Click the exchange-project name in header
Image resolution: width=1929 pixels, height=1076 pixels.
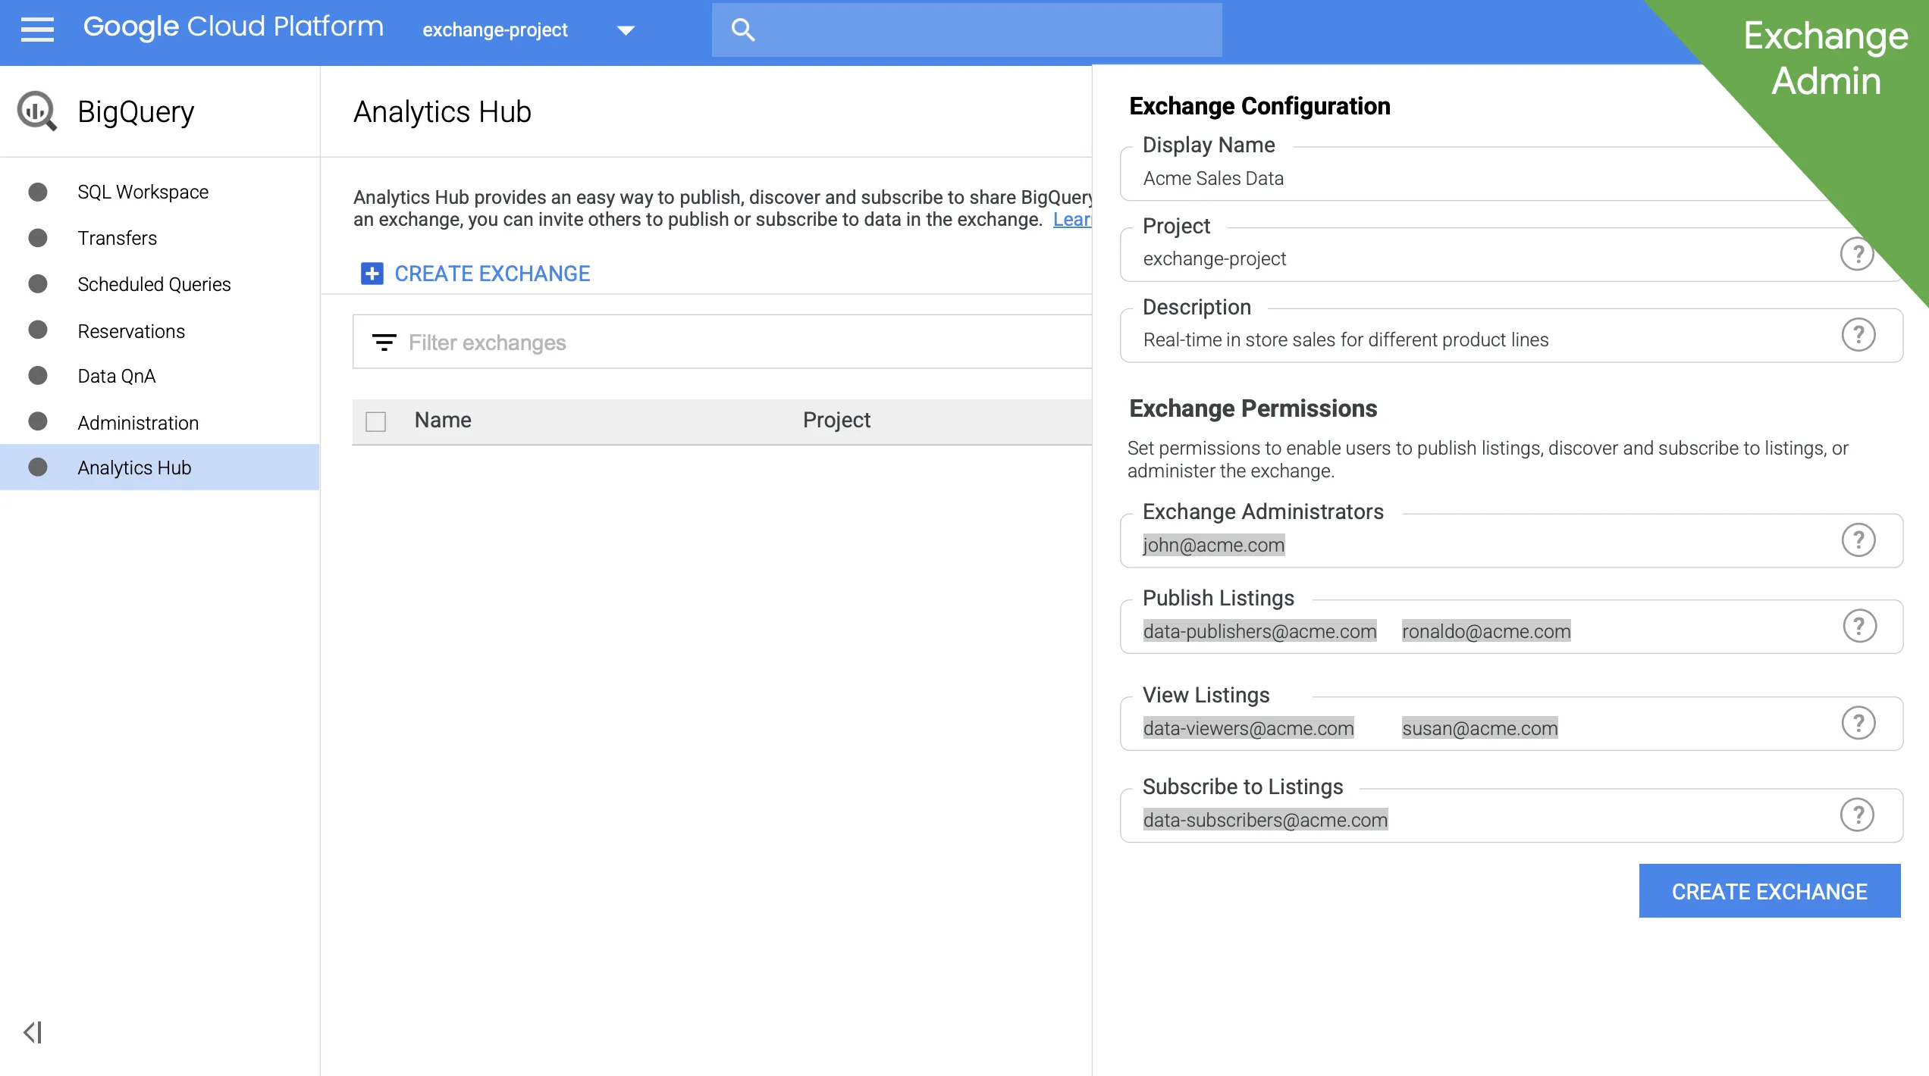point(495,30)
